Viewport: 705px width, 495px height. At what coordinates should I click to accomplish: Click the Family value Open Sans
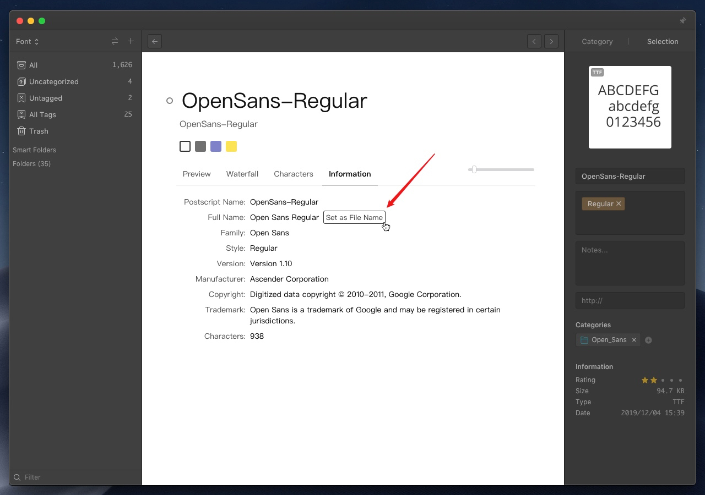(x=269, y=233)
